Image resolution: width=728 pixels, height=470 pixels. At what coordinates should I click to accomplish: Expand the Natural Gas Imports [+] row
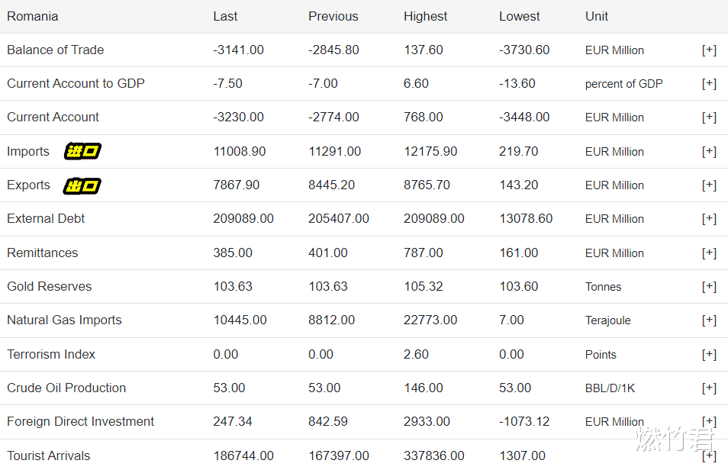[x=709, y=320]
